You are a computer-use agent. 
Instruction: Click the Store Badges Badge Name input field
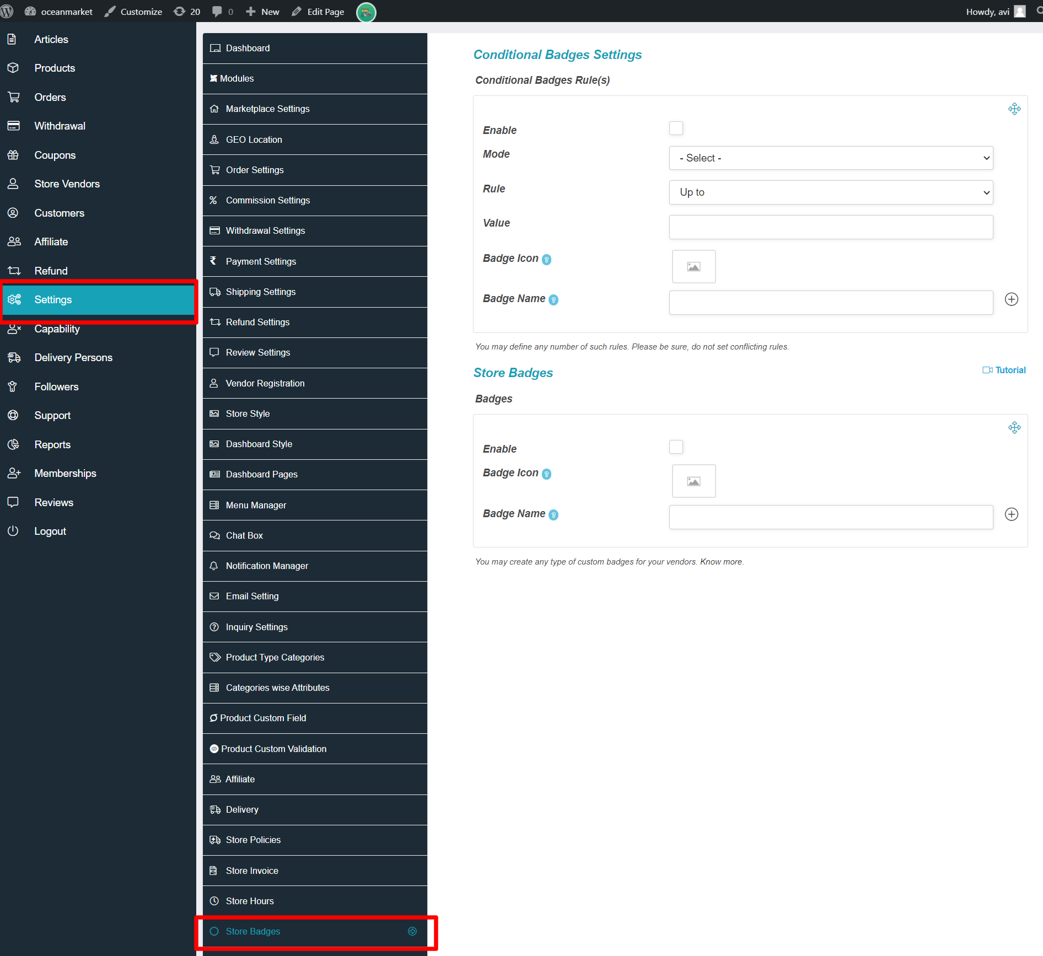tap(831, 517)
